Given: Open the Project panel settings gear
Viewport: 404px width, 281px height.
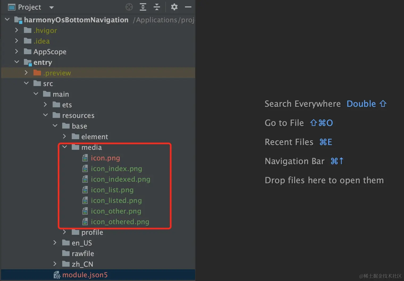Looking at the screenshot, I should (174, 7).
